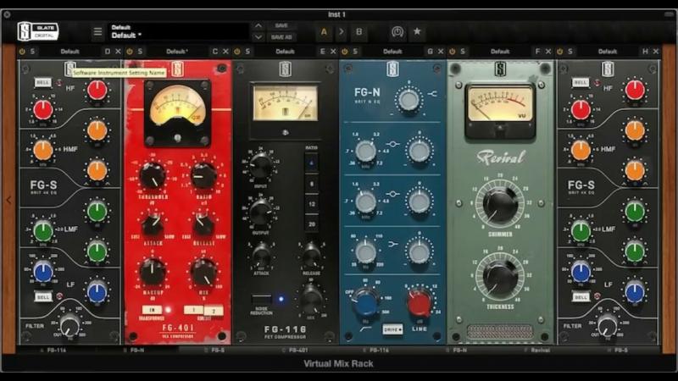Click slot letter F in module header
Image resolution: width=678 pixels, height=381 pixels.
(537, 52)
